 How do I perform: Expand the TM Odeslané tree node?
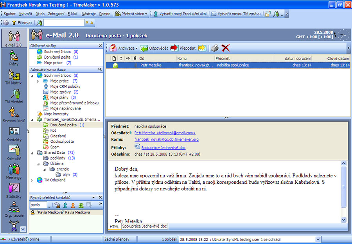tap(32, 180)
